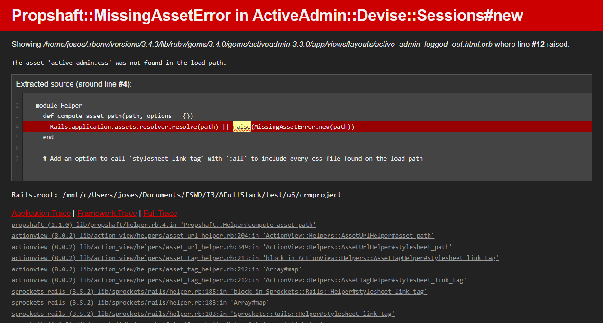603x323 pixels.
Task: Show the Full Trace
Action: [160, 213]
